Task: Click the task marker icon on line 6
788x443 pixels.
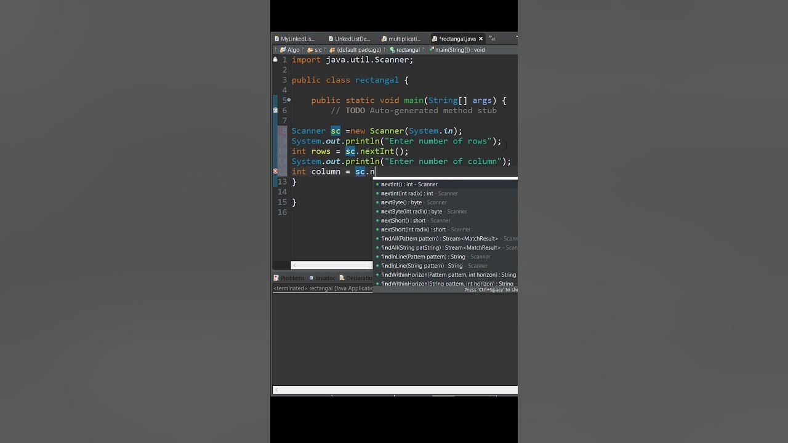Action: (275, 110)
